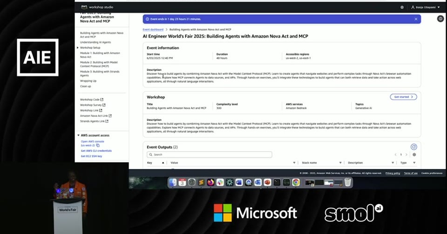Click the Get started button
Viewport: 447px width, 234px height.
pos(403,97)
